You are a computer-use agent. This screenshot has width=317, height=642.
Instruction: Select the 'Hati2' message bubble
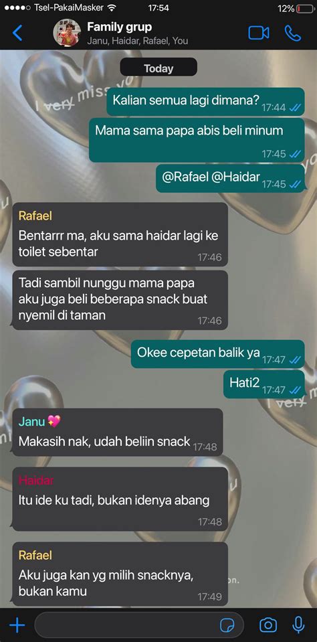(263, 384)
